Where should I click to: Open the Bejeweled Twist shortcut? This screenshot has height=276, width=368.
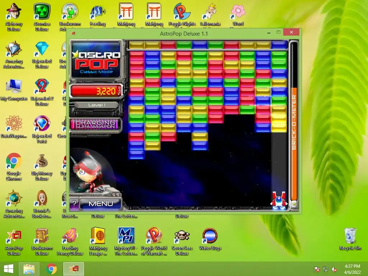(x=42, y=129)
